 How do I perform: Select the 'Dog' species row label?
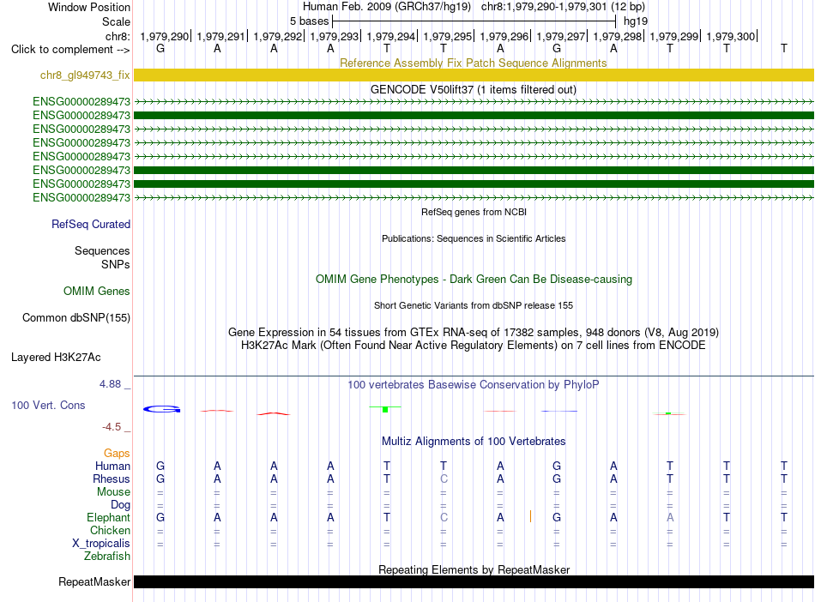click(x=120, y=504)
